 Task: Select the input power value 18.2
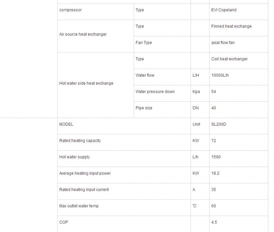point(215,174)
